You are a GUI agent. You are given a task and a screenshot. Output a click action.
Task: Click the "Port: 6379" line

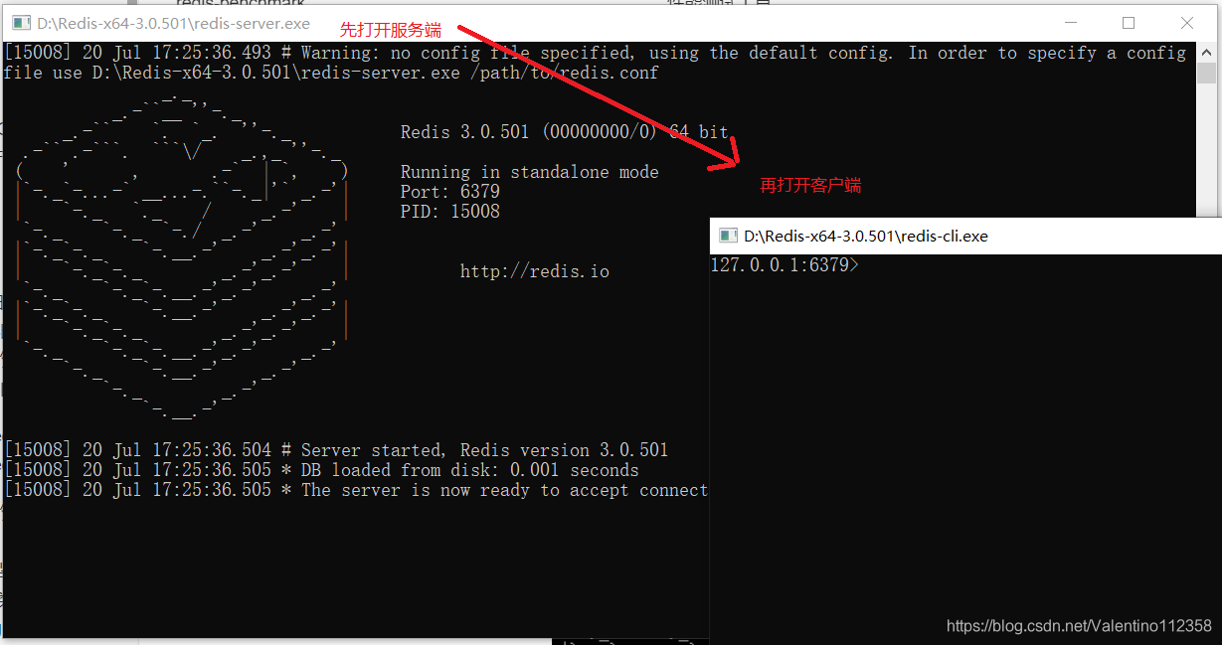tap(450, 192)
